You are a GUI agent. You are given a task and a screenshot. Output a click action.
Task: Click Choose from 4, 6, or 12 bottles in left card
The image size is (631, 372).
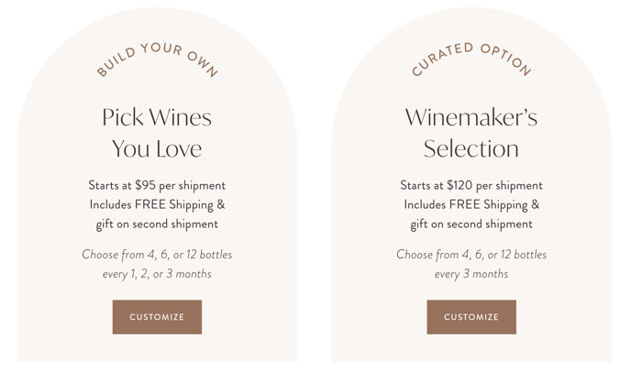click(157, 255)
